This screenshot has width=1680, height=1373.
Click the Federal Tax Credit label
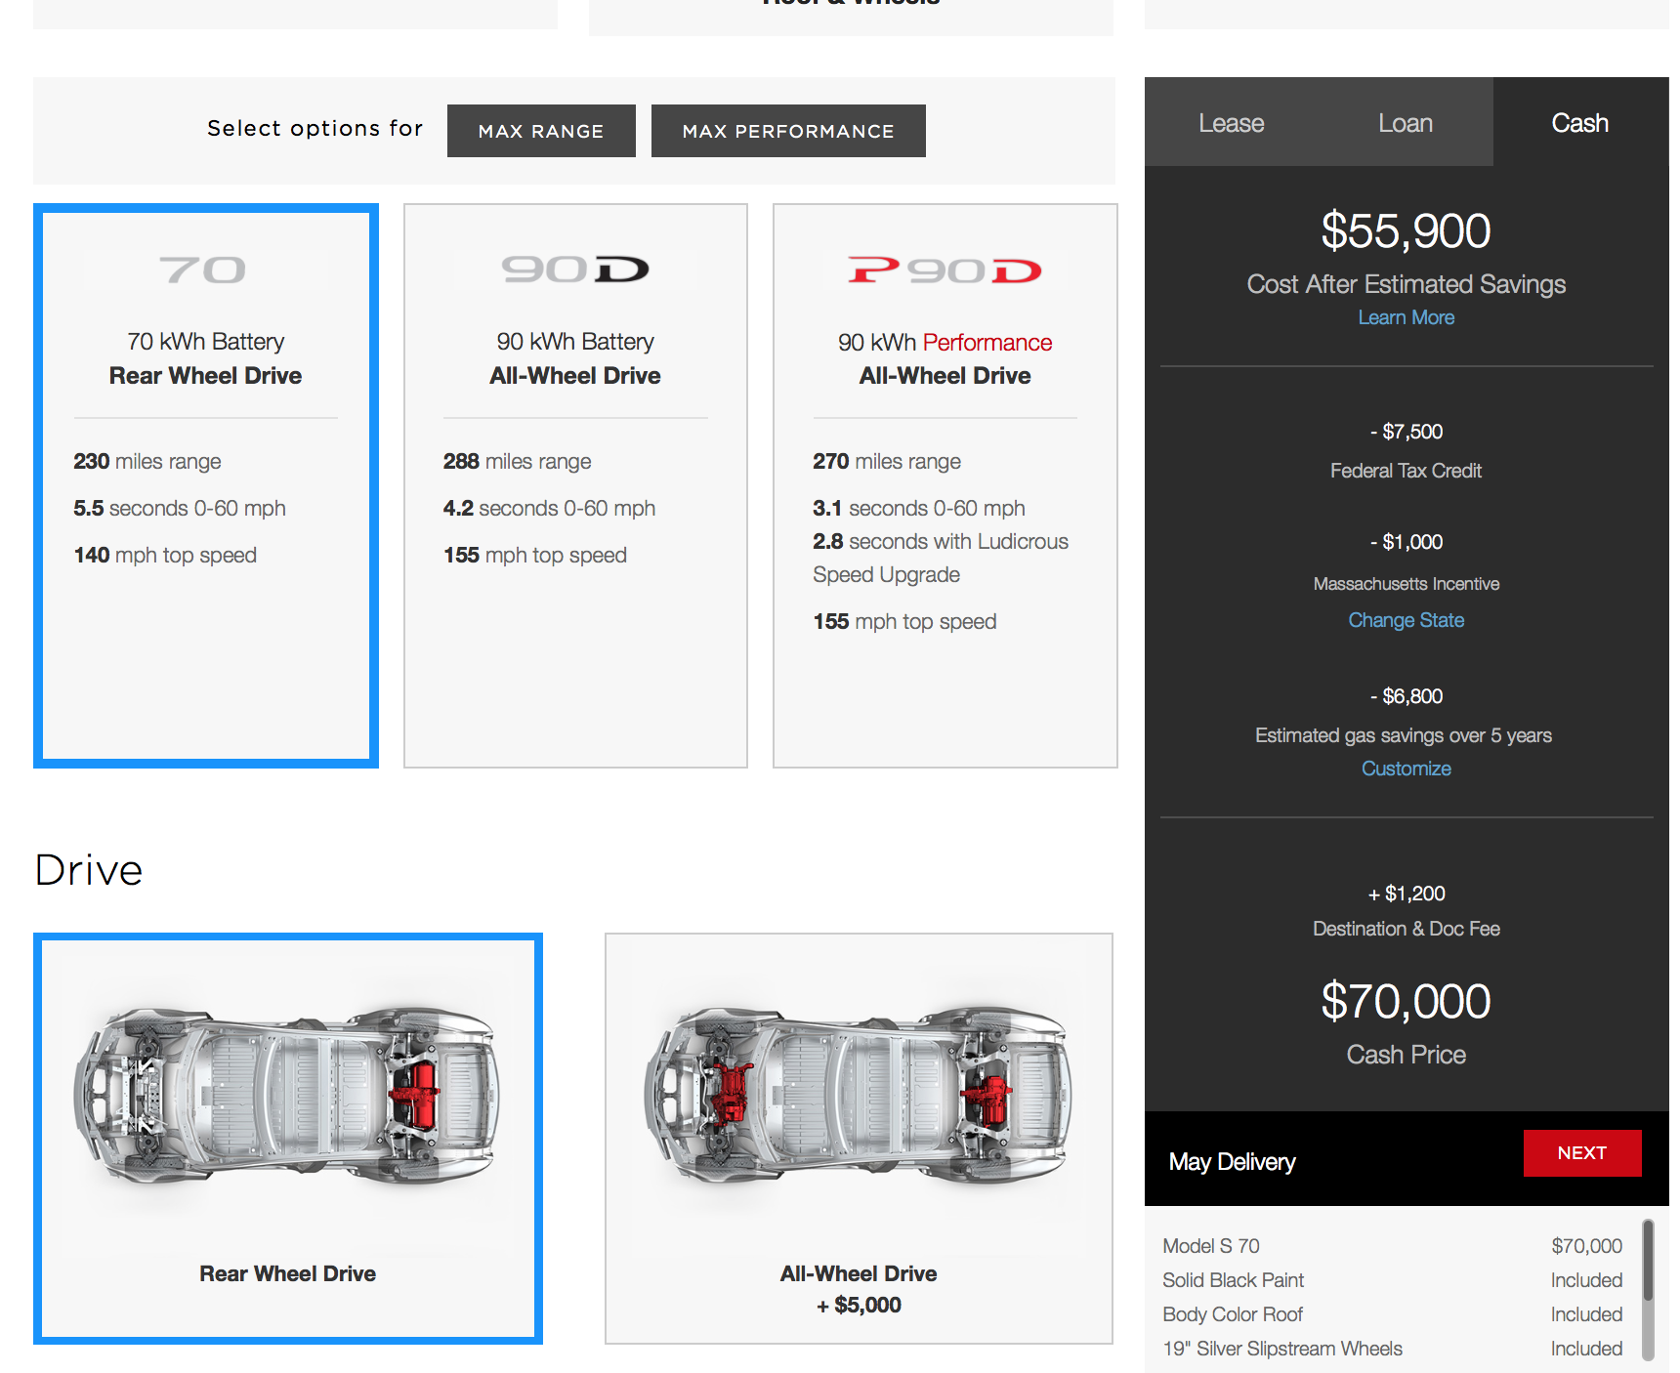[1407, 471]
